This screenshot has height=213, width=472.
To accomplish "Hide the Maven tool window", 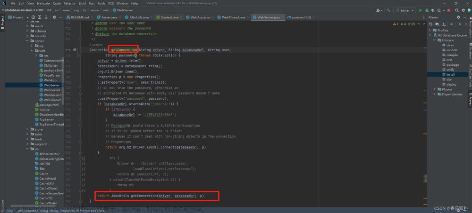I will tap(464, 17).
